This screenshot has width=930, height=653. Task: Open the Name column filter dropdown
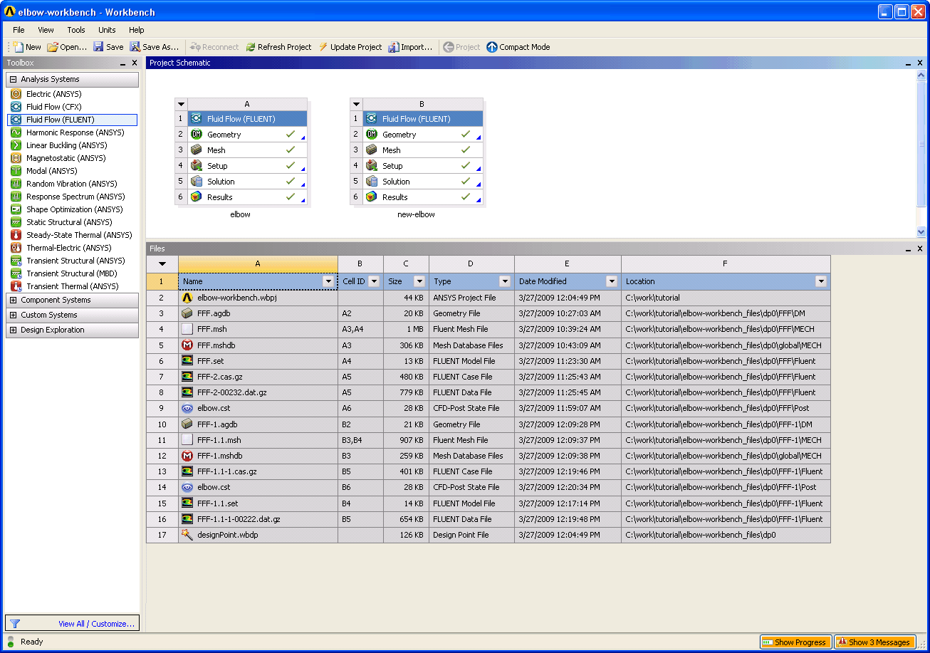pos(328,282)
